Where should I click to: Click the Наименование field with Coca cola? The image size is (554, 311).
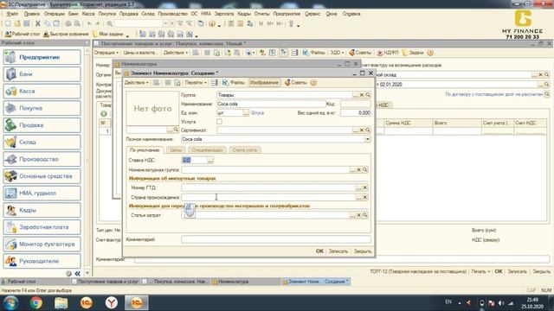pyautogui.click(x=271, y=104)
